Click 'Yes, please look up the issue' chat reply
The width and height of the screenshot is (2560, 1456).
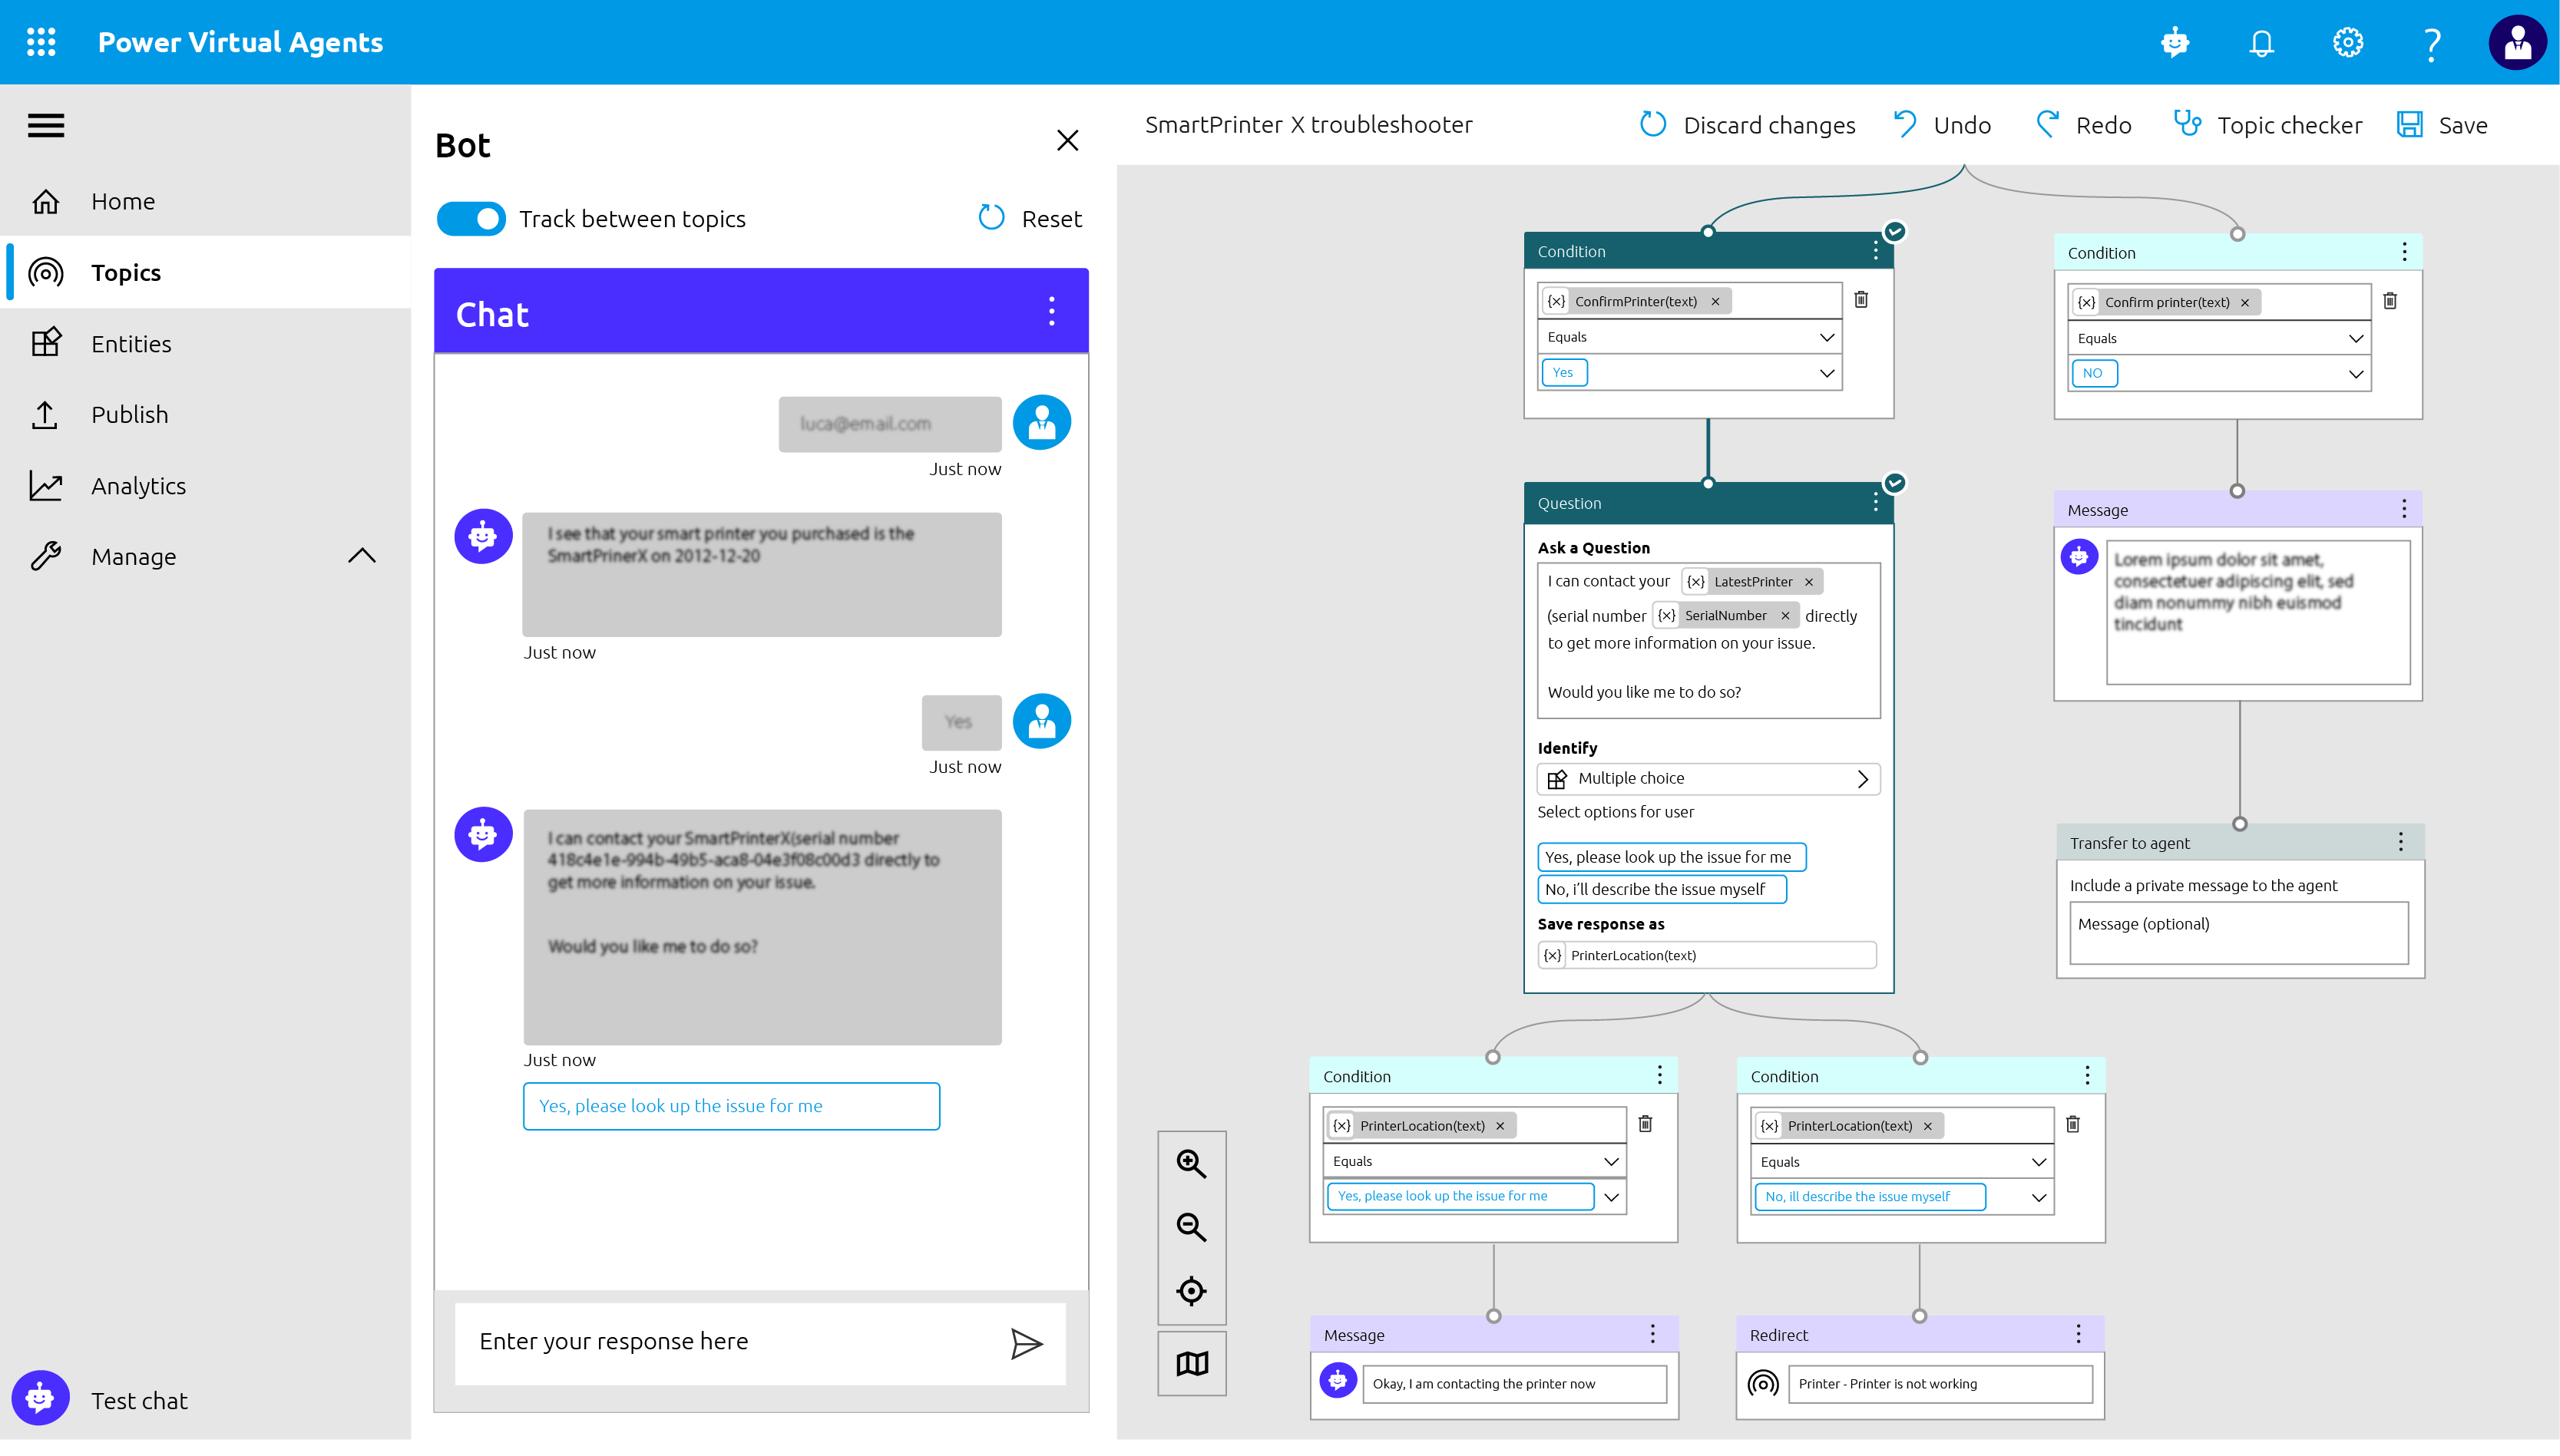(730, 1106)
